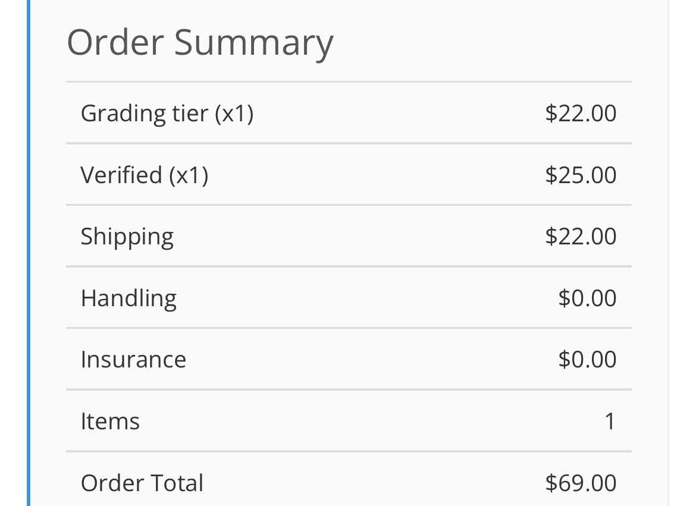The height and width of the screenshot is (506, 696).
Task: Click the (x1) quantity beside Grading tier
Action: 234,113
